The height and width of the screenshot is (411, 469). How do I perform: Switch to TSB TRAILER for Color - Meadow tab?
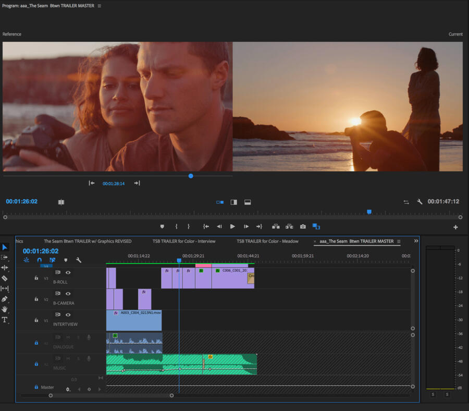[267, 241]
